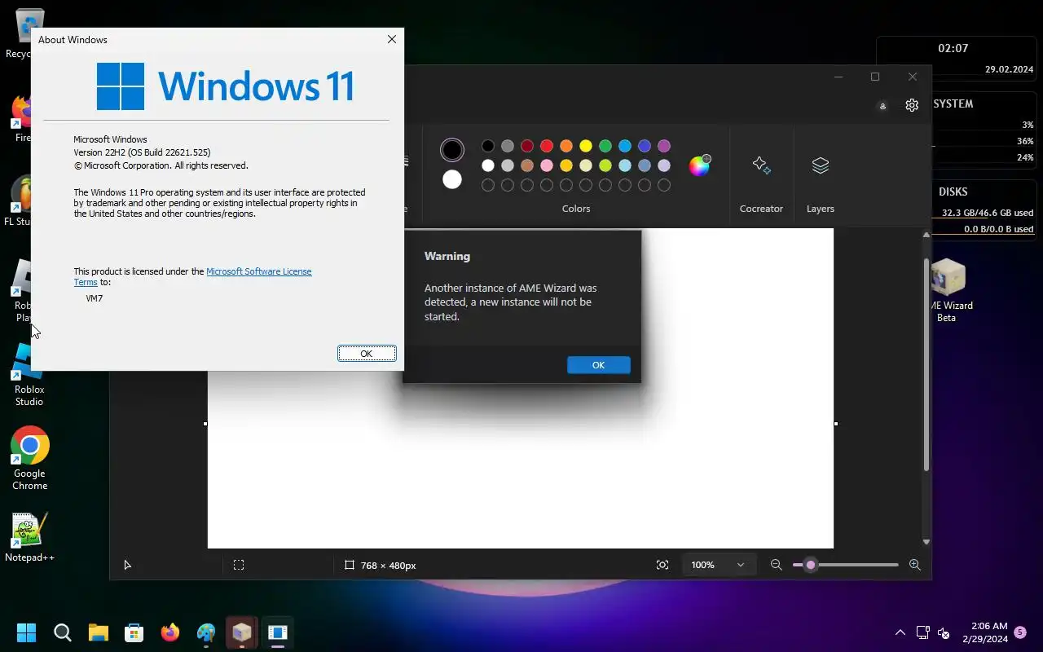1043x652 pixels.
Task: Pick the red palette color
Action: tap(547, 146)
